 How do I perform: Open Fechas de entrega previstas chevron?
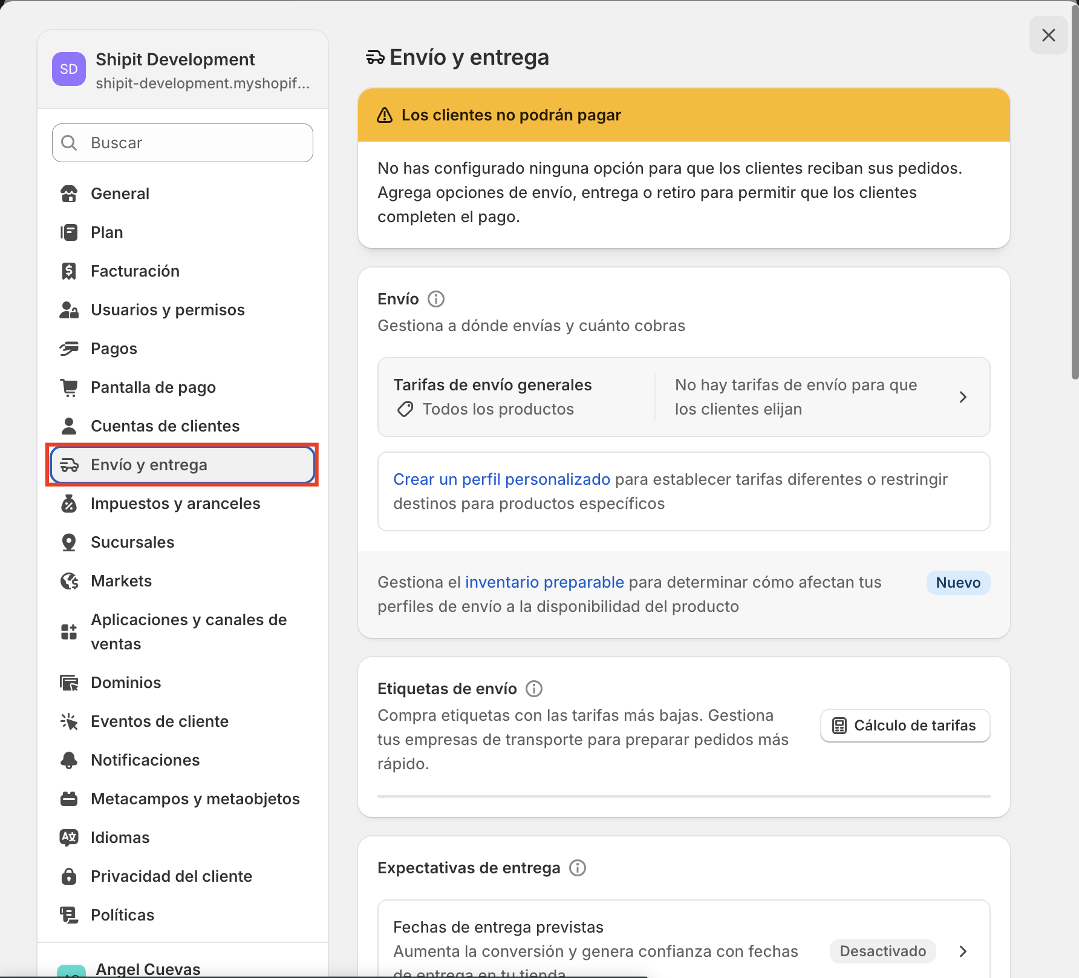click(x=963, y=951)
